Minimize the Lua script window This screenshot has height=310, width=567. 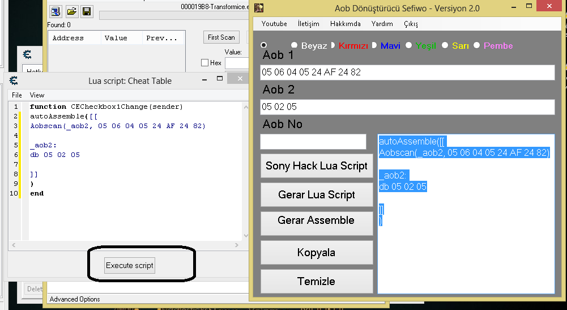point(204,79)
